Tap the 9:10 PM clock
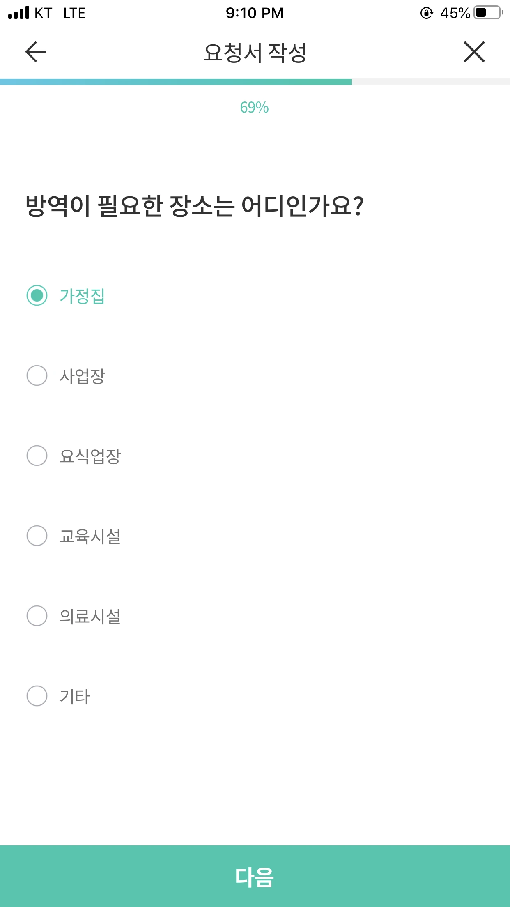Image resolution: width=510 pixels, height=907 pixels. [255, 13]
